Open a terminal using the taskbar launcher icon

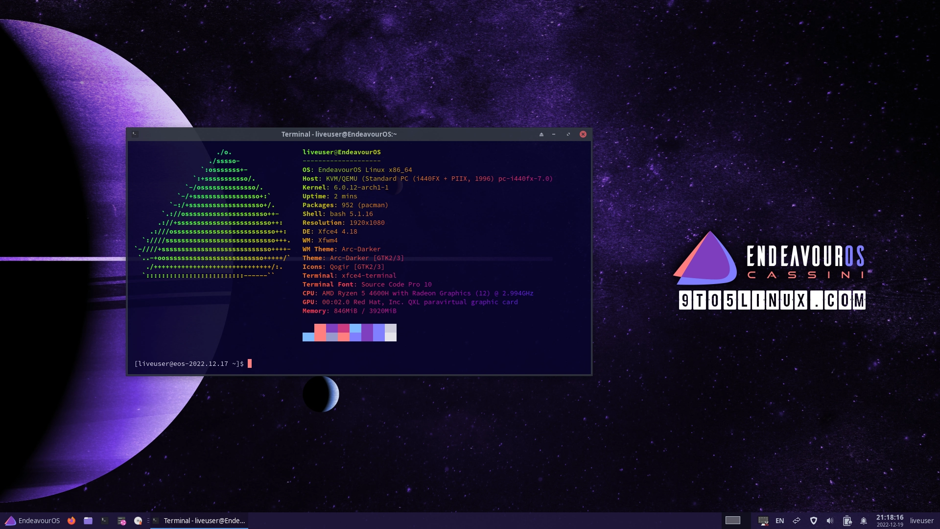104,521
